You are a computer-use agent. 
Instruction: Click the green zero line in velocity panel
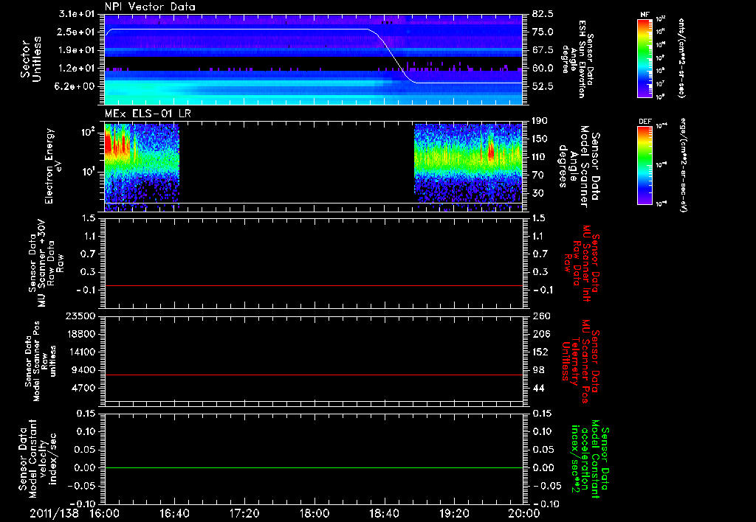(x=313, y=467)
